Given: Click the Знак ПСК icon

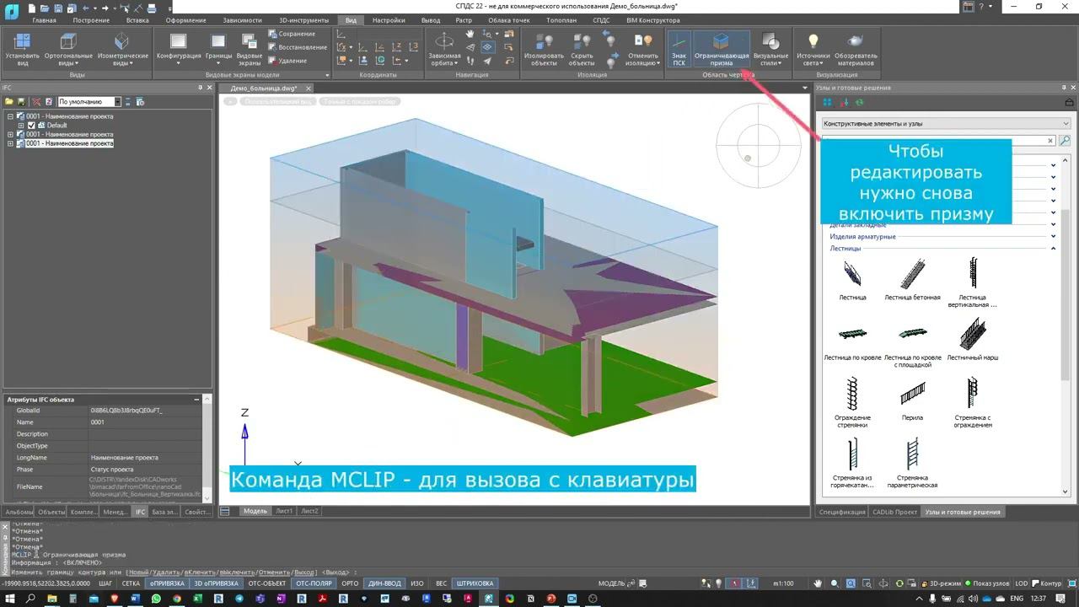Looking at the screenshot, I should coord(678,48).
